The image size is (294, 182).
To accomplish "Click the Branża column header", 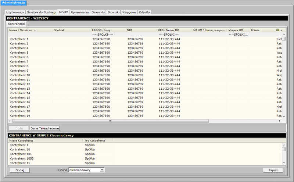I will coord(262,30).
